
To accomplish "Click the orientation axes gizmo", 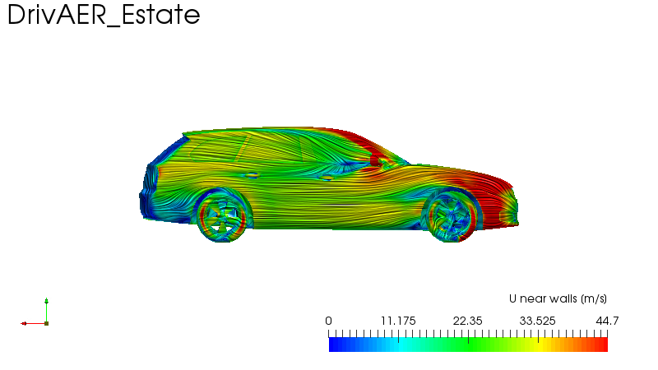I will (x=35, y=312).
